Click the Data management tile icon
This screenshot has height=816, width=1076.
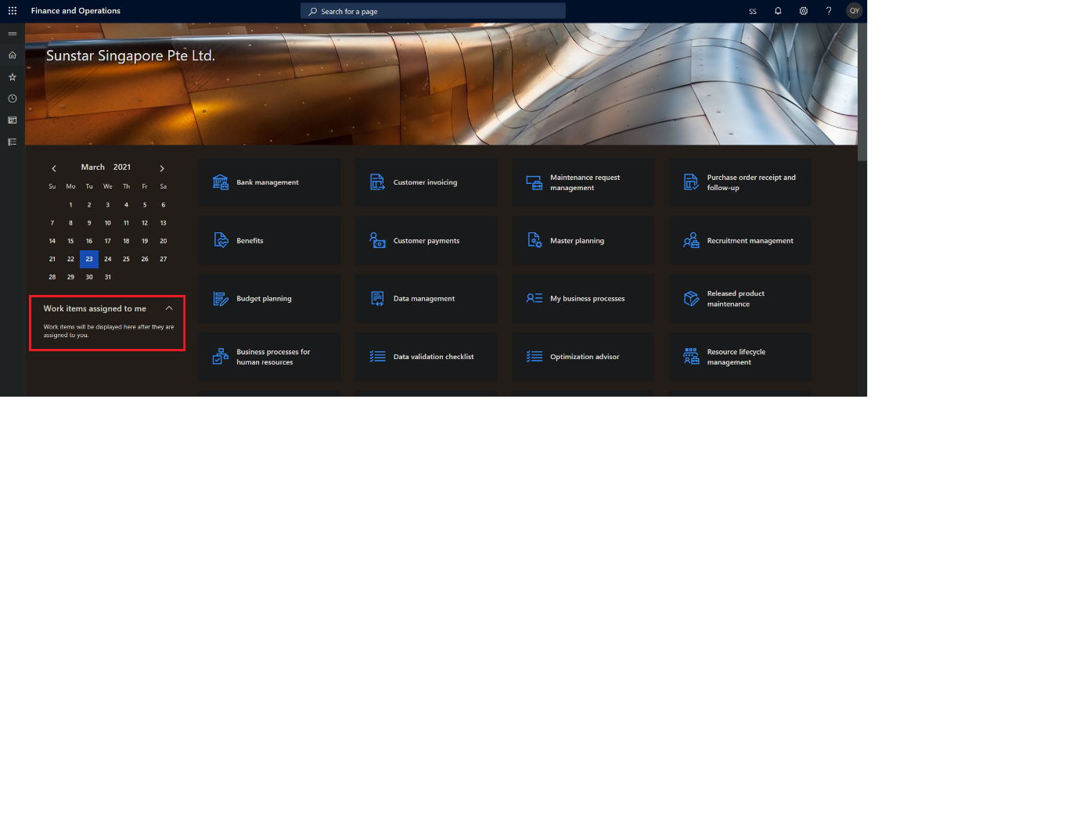377,299
